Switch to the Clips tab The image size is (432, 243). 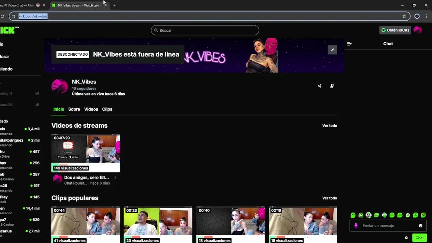point(107,109)
